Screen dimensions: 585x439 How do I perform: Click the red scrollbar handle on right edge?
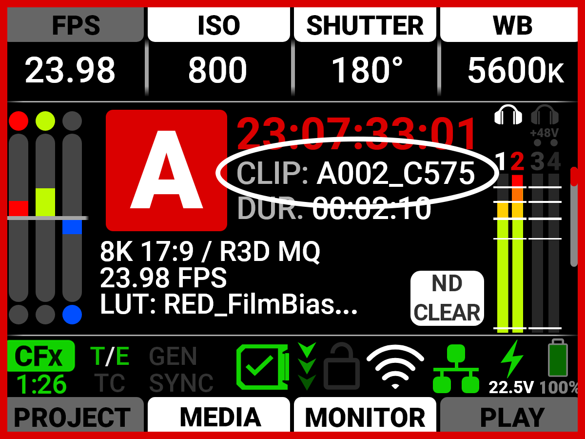coord(574,176)
